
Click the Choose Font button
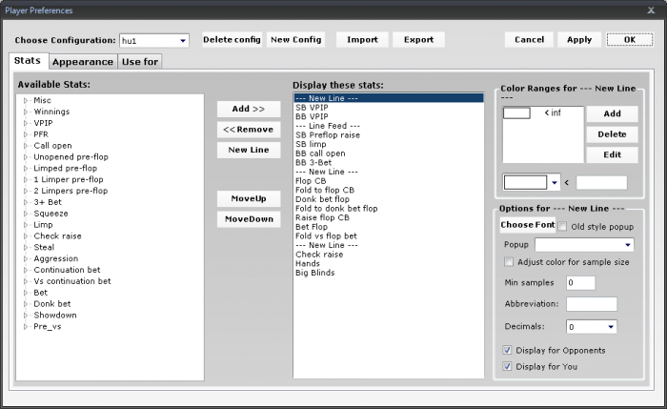click(x=528, y=225)
